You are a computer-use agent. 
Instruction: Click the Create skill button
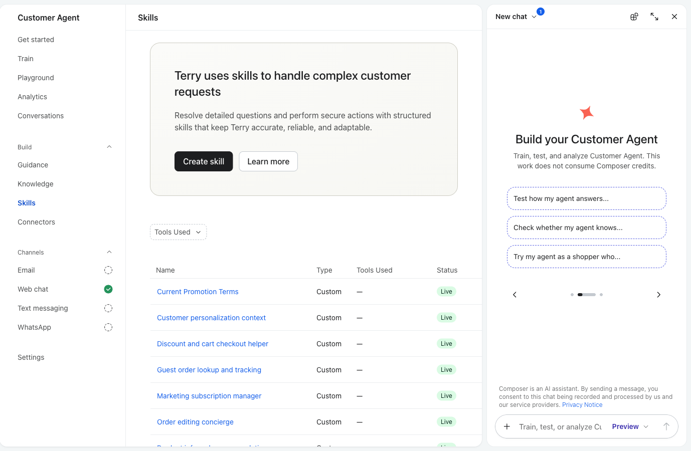204,161
